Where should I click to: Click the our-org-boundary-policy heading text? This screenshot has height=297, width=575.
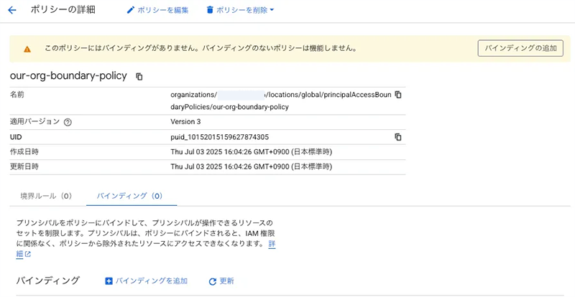tap(68, 76)
